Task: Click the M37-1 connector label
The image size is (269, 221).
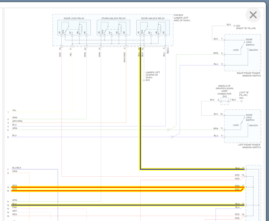Action: [168, 50]
